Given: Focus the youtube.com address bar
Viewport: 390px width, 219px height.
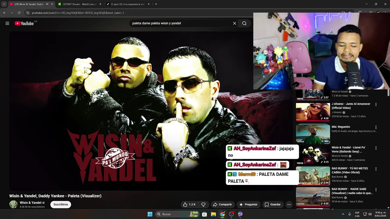Looking at the screenshot, I should pyautogui.click(x=78, y=13).
